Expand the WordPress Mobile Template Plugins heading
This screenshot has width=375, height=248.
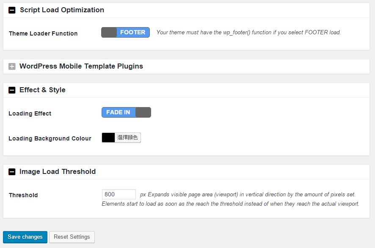click(81, 66)
